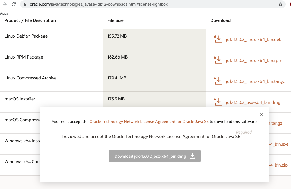Click download icon beside jdk-13.0.2_linux-x64_bin.deb
291x189 pixels.
[x=218, y=39]
